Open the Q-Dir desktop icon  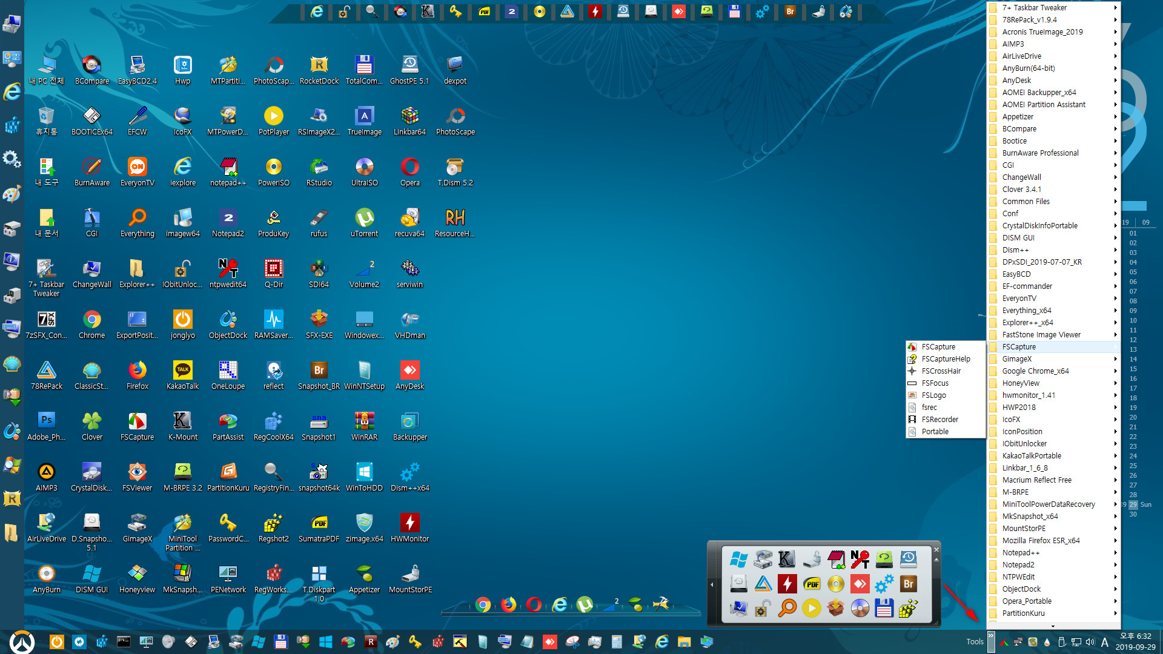click(x=274, y=273)
